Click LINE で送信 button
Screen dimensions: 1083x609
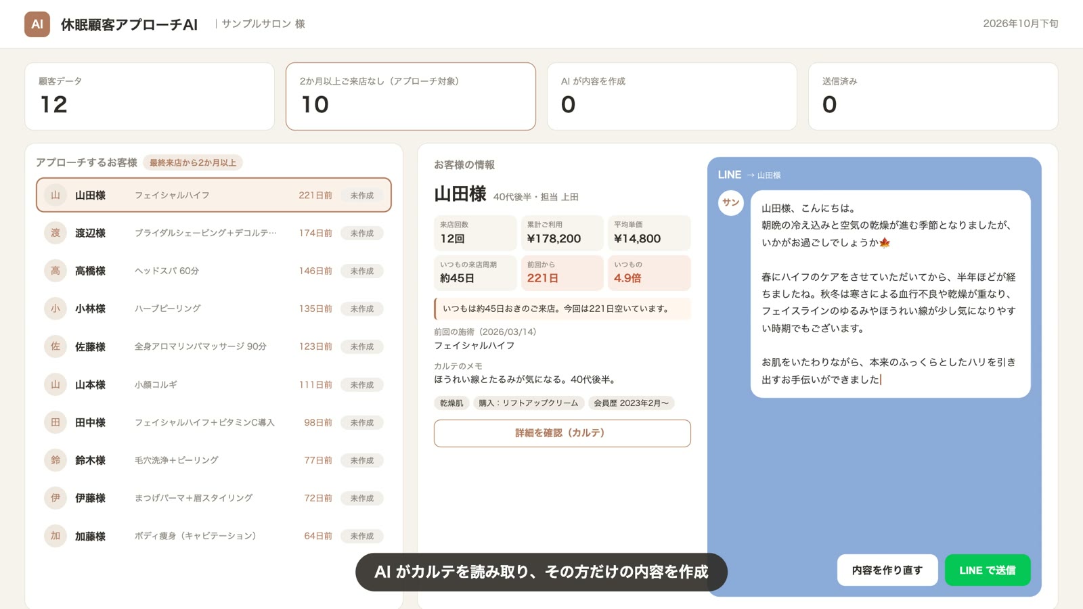988,570
